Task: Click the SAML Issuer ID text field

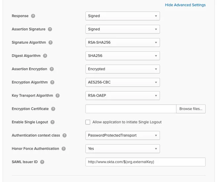Action: tap(145, 162)
